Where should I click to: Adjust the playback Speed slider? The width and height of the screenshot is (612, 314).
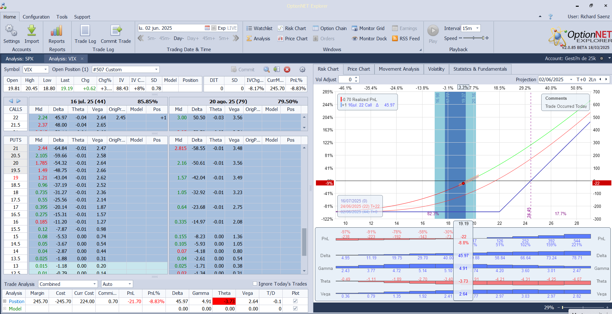tap(473, 38)
